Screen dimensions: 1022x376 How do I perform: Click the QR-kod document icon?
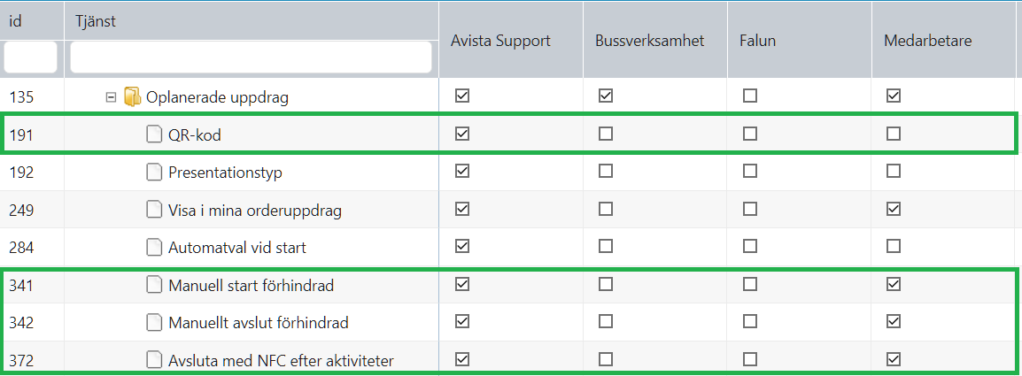[153, 134]
